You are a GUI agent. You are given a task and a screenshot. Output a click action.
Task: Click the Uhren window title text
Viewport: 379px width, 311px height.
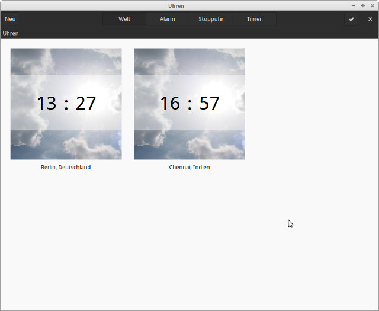pyautogui.click(x=176, y=5)
